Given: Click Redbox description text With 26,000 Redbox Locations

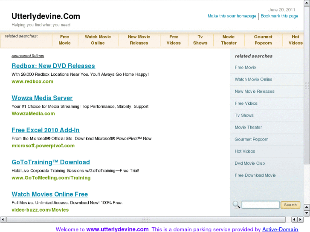Looking at the screenshot, I should tap(80, 74).
